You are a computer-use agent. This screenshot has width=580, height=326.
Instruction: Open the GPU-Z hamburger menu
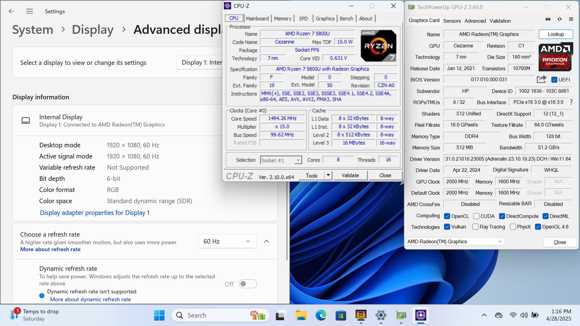click(x=571, y=19)
